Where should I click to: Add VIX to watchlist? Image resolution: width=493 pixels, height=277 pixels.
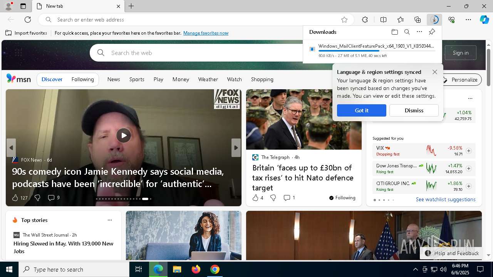pos(469,151)
